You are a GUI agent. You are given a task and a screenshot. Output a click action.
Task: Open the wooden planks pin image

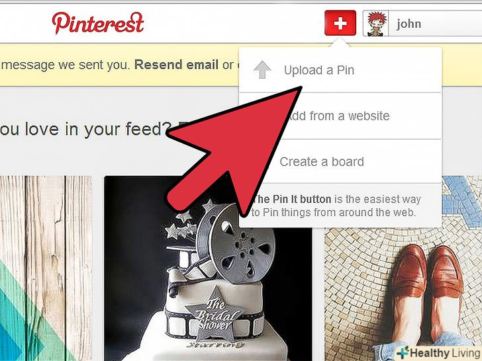tap(46, 268)
